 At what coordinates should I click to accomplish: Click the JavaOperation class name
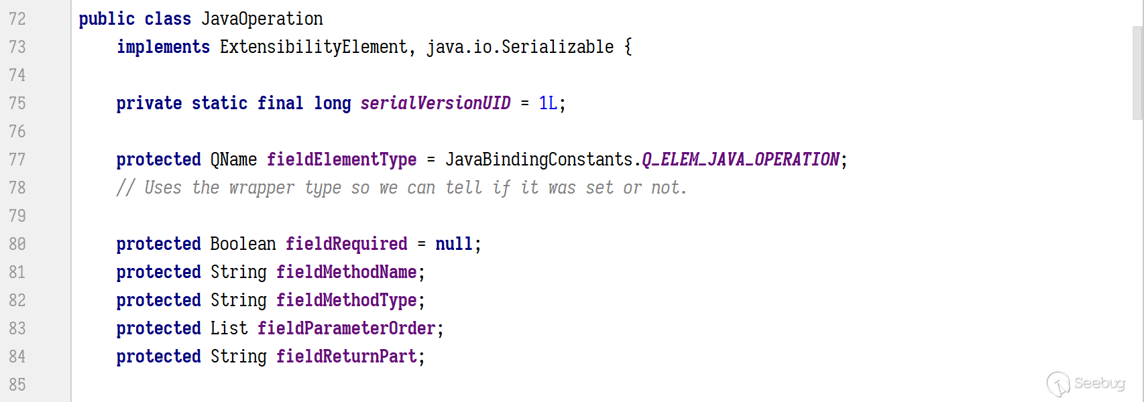click(x=262, y=19)
